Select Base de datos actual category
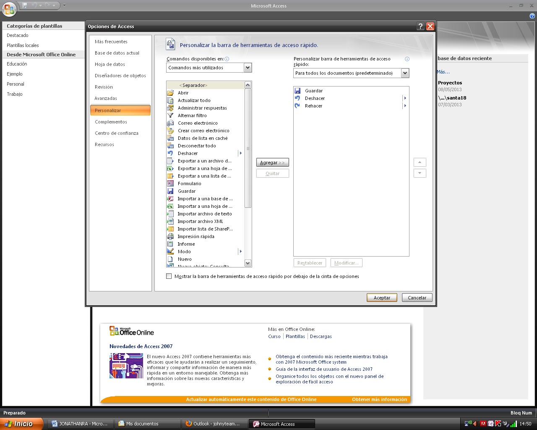 click(x=120, y=53)
